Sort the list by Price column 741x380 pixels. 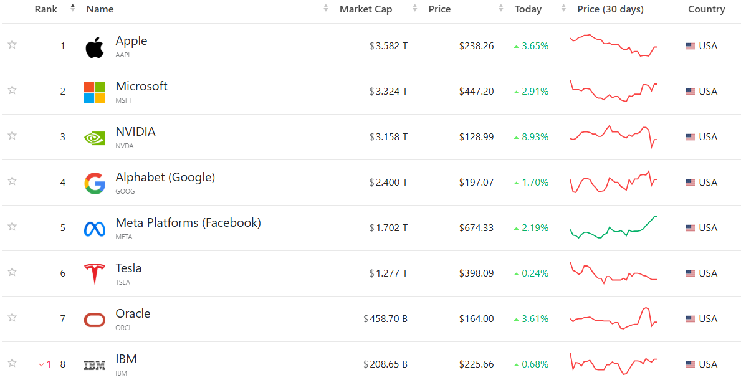point(440,9)
